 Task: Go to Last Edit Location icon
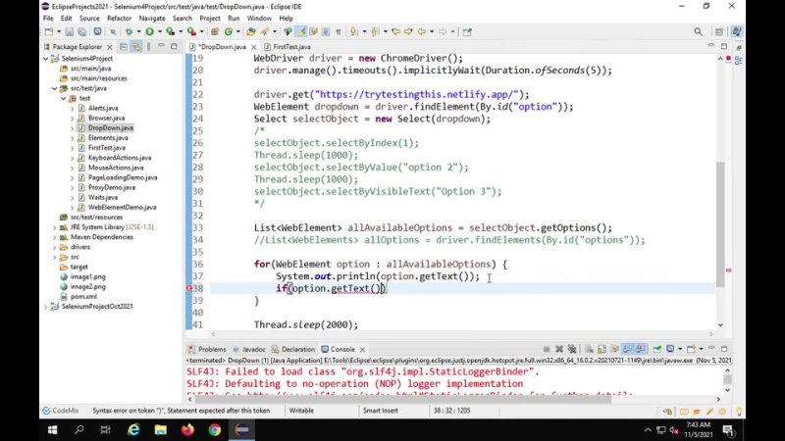pos(395,31)
